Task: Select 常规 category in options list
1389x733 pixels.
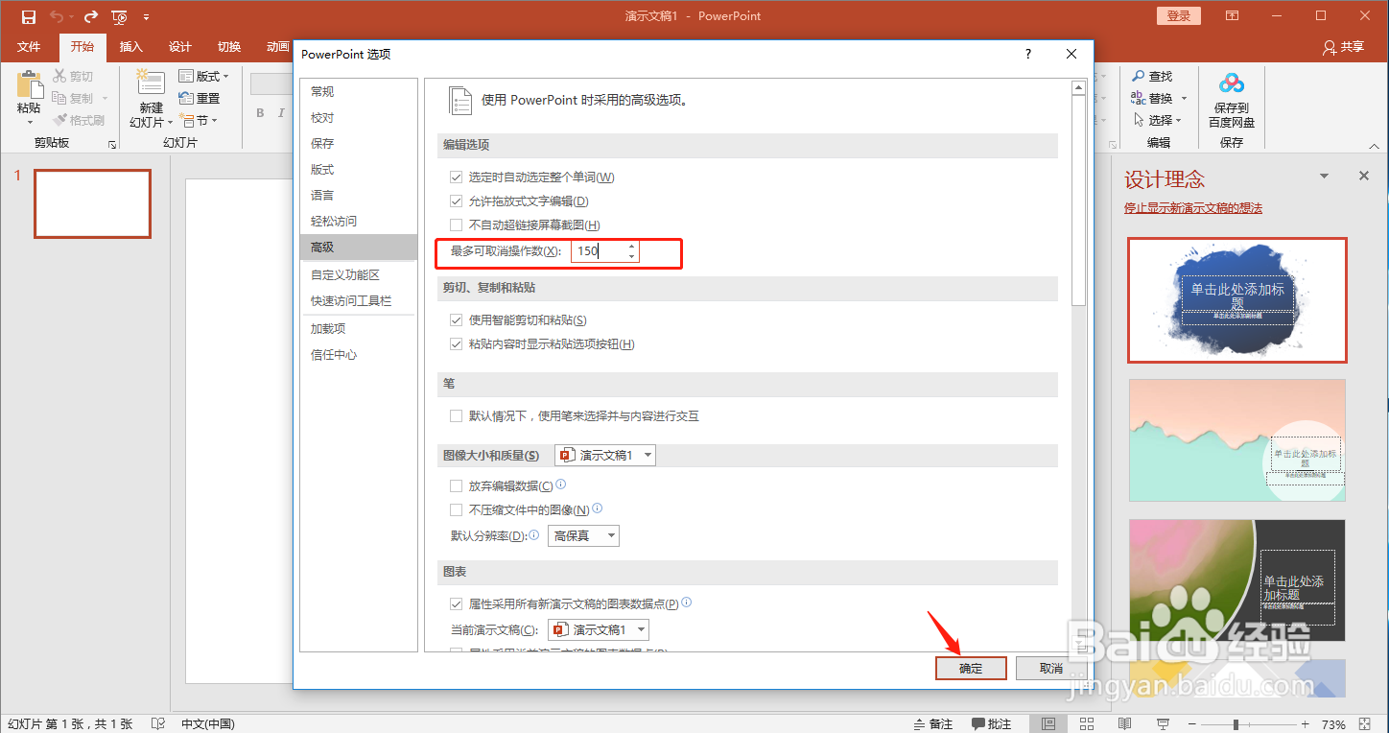Action: click(359, 91)
